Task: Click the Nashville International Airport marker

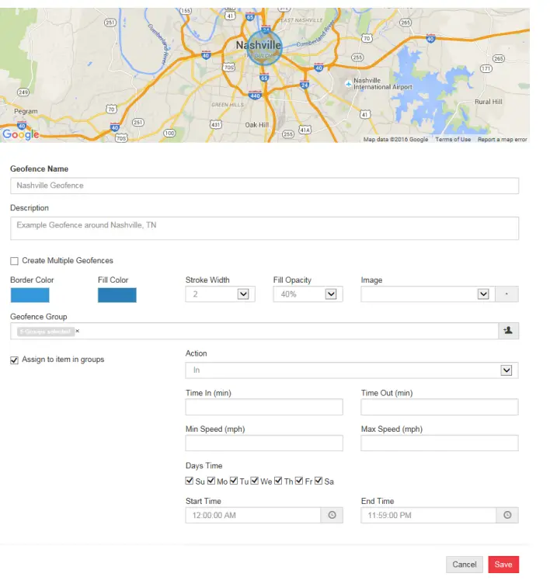Action: 348,82
